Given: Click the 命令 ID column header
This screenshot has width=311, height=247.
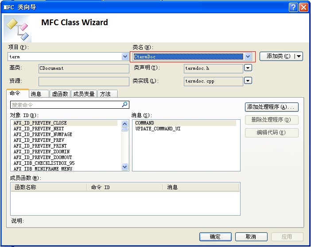Looking at the screenshot, I should (x=125, y=187).
